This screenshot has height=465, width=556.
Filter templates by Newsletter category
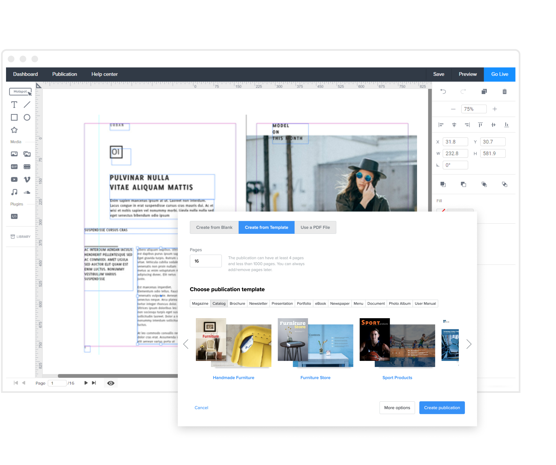[x=258, y=303]
